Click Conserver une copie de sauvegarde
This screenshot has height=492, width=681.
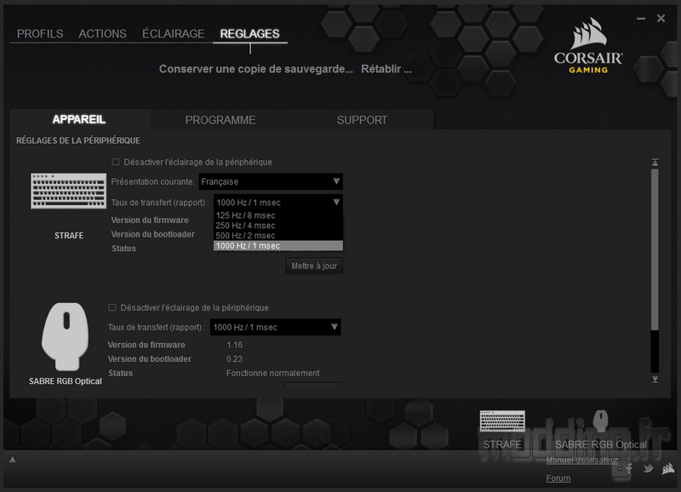pyautogui.click(x=256, y=69)
